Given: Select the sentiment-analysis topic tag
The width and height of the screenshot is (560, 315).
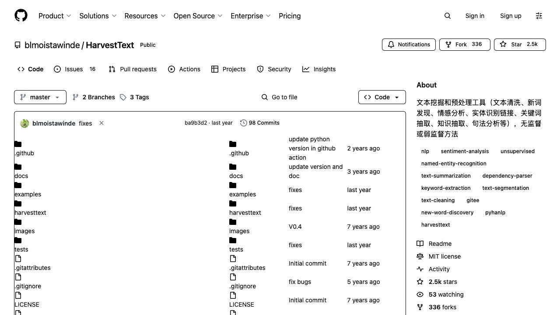Looking at the screenshot, I should [465, 151].
